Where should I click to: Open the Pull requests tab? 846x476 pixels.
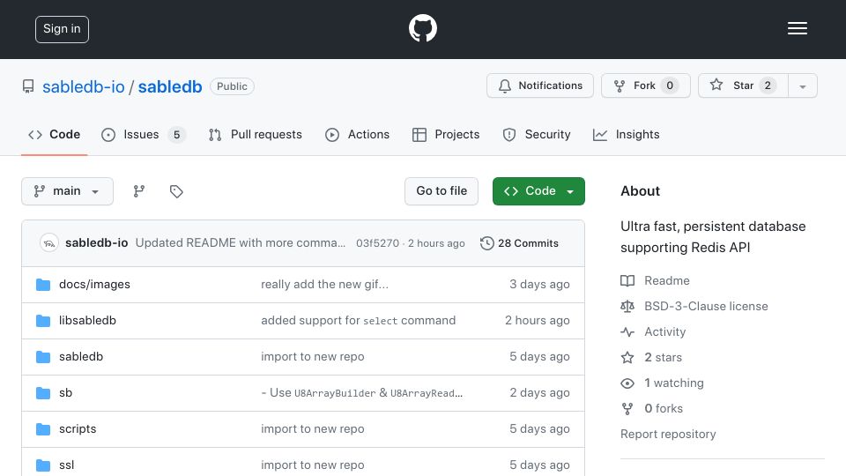pyautogui.click(x=256, y=134)
